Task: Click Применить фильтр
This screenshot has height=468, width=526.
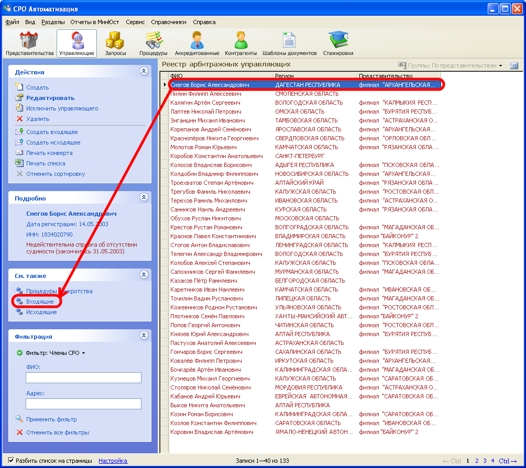Action: tap(51, 419)
